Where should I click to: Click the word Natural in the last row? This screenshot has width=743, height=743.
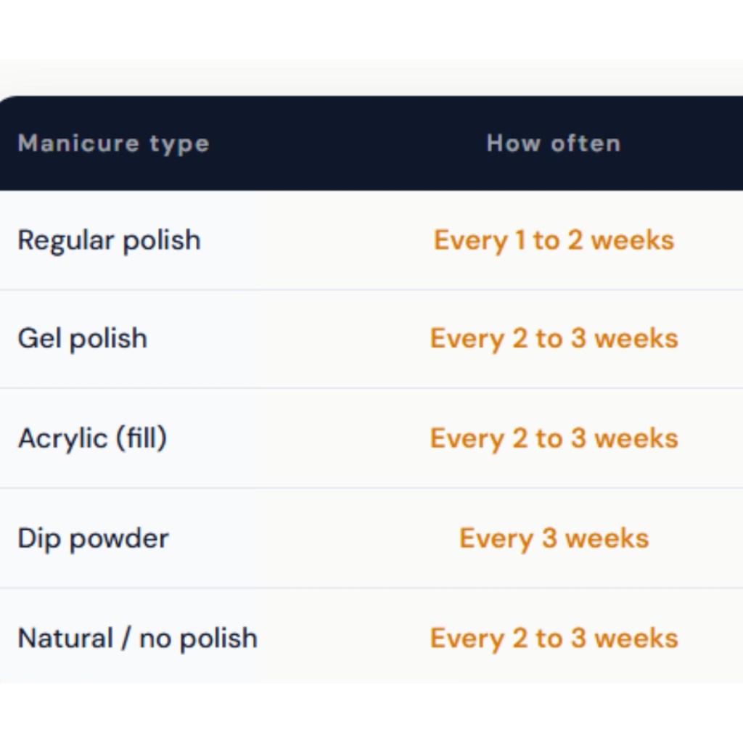pos(65,639)
